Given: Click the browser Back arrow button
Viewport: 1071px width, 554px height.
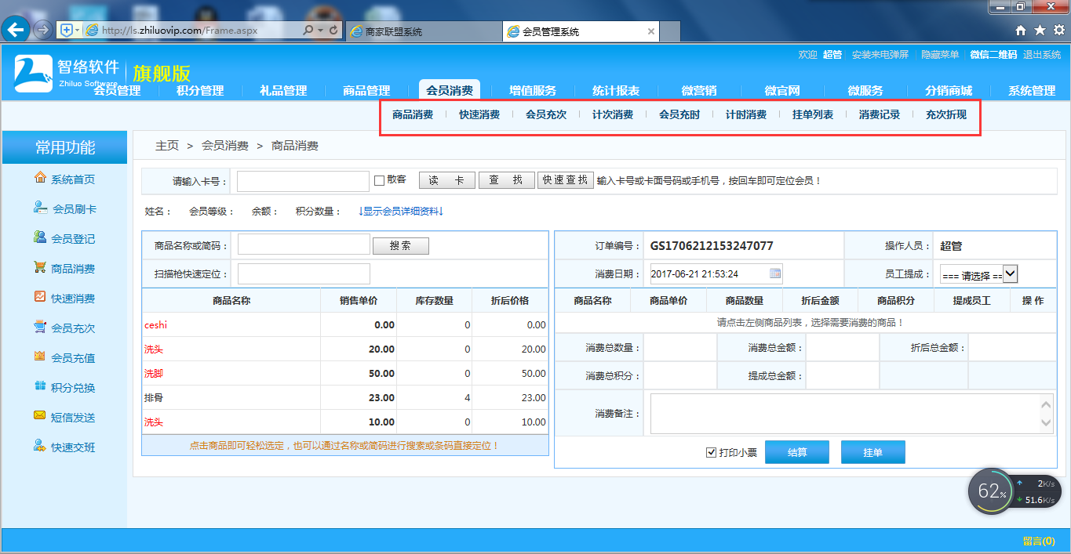Looking at the screenshot, I should point(16,30).
